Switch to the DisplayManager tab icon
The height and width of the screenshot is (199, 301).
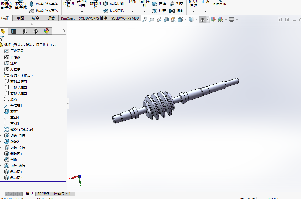coord(47,31)
